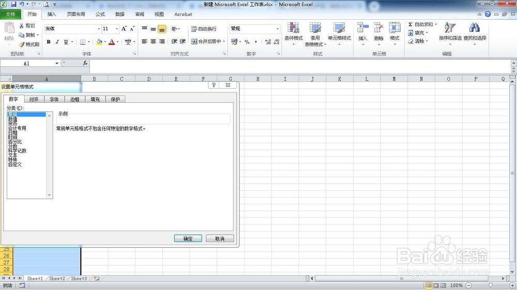Click the formula bar input field
The image size is (517, 290).
click(300, 63)
